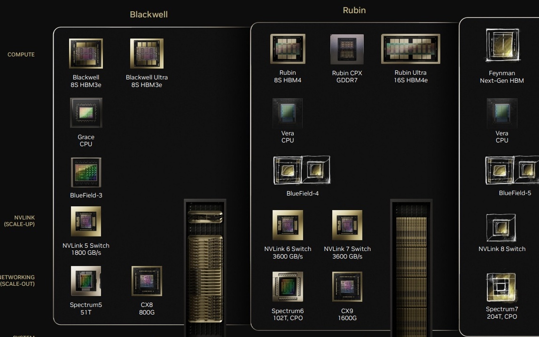Click the 'BlueField-4' caption text
The image size is (539, 337).
tap(303, 193)
